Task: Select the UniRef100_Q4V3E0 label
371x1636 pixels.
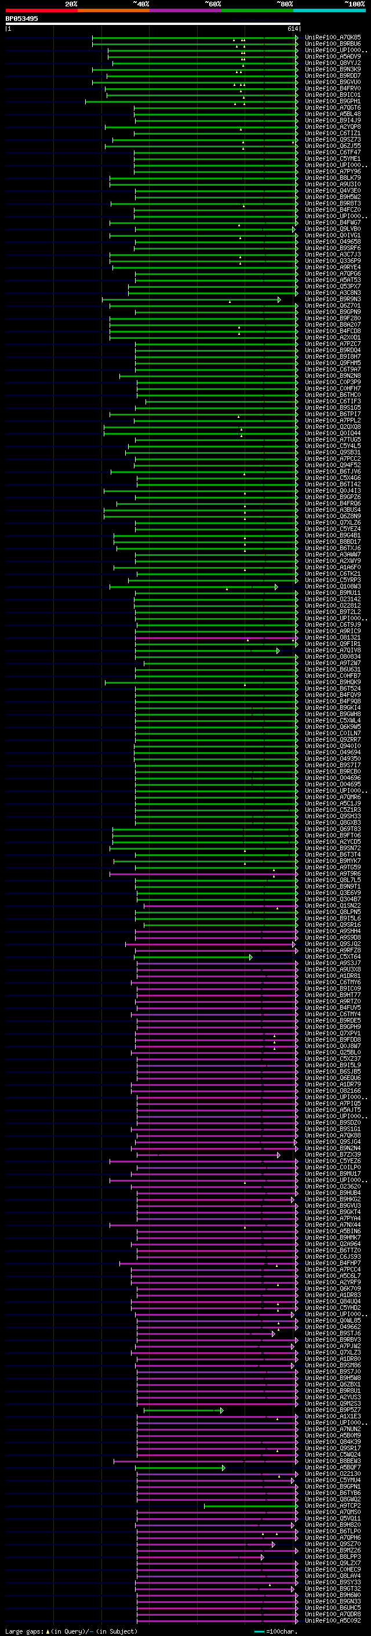Action: (332, 190)
